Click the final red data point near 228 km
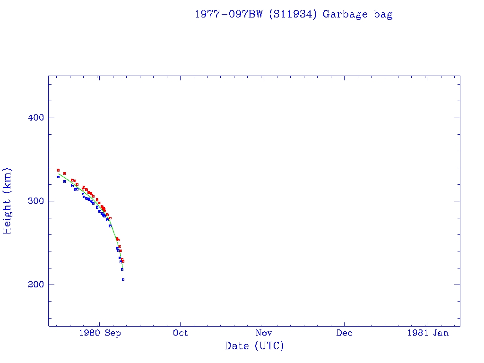 tap(123, 261)
